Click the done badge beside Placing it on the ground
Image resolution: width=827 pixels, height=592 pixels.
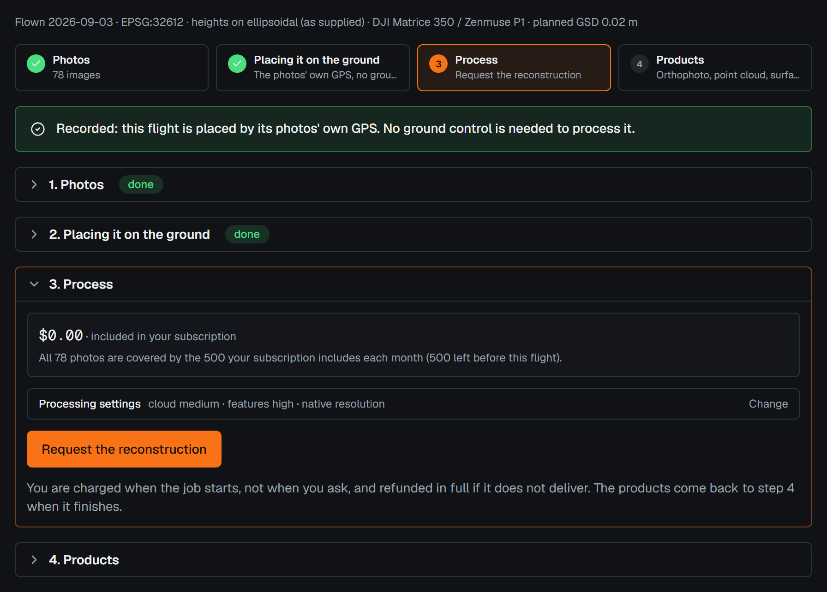pyautogui.click(x=247, y=234)
